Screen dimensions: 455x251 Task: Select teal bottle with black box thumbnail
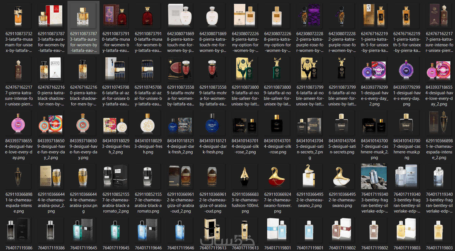pos(83,230)
